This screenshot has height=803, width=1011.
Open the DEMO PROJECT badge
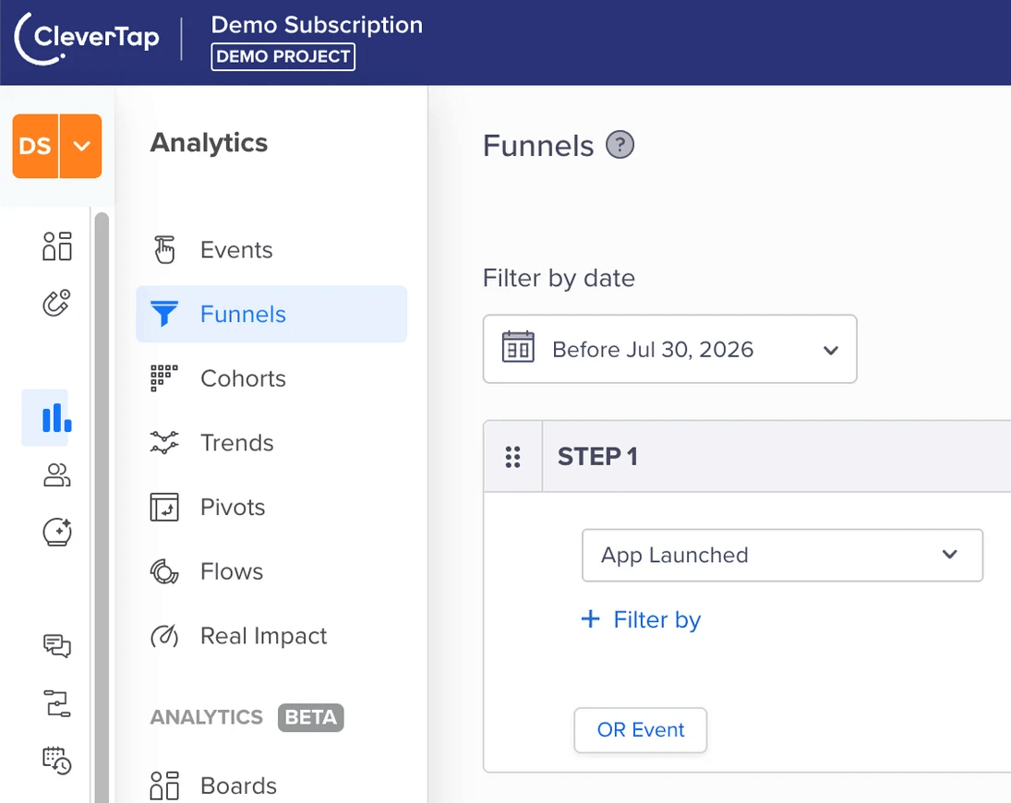(x=283, y=56)
